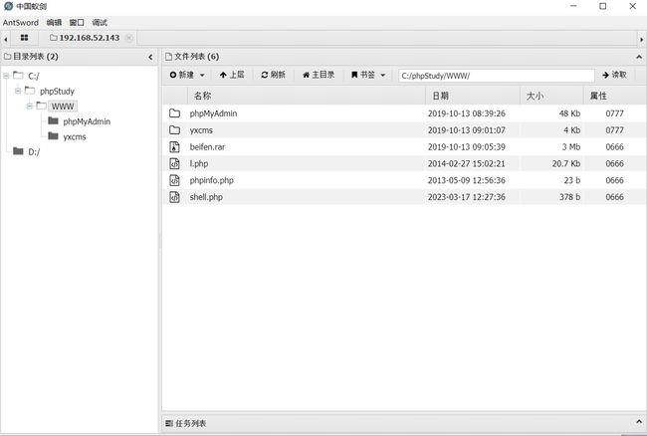
Task: Open the 编辑 menu
Action: click(x=54, y=22)
